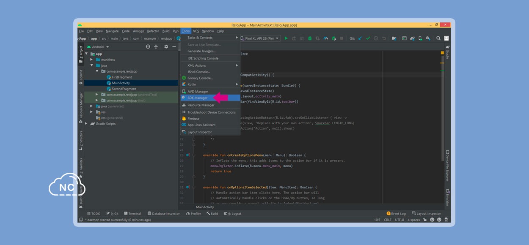Click the green Git Commit checkmark
This screenshot has height=245, width=529.
[x=368, y=38]
